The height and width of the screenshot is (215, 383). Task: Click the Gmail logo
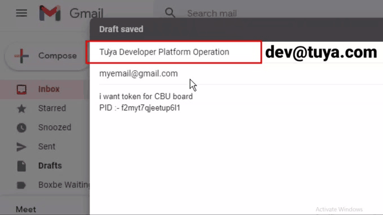[x=72, y=13]
